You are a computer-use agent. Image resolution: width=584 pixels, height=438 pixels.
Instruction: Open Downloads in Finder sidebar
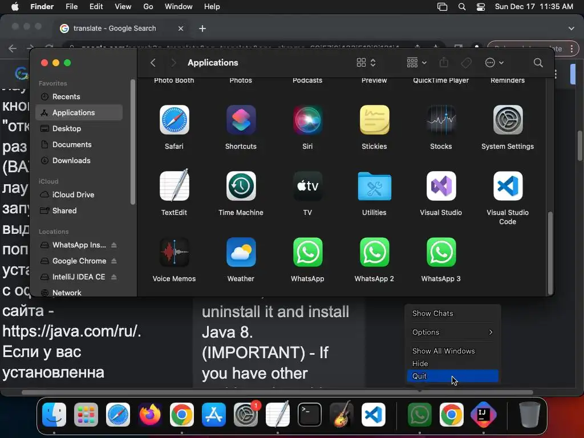[x=79, y=160]
